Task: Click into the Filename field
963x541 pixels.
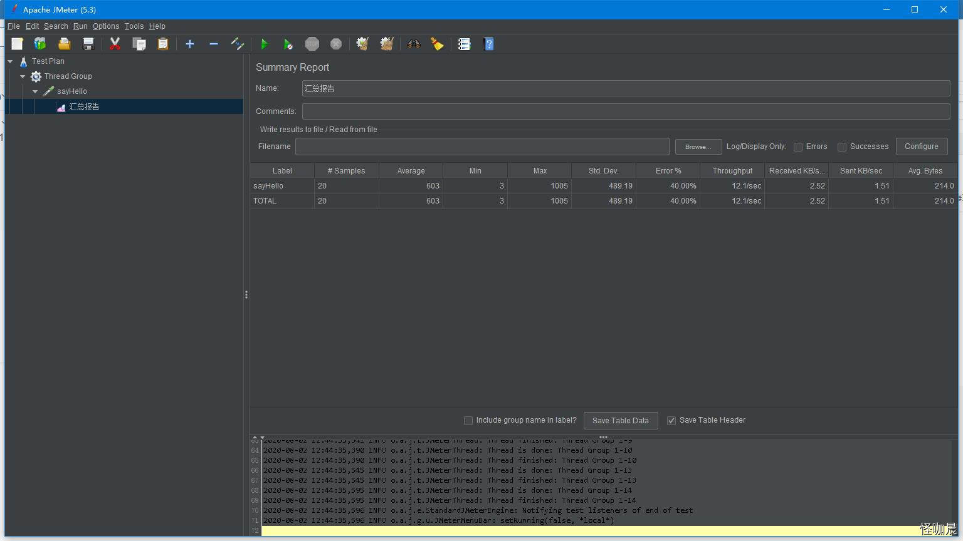Action: click(482, 147)
